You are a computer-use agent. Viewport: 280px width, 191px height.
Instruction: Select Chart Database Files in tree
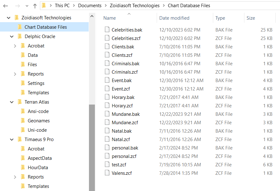coord(46,27)
